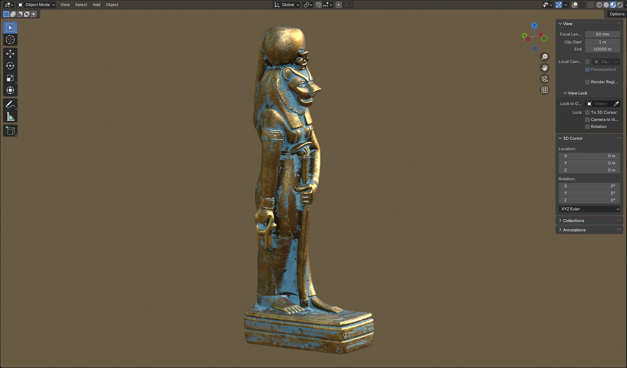Clear the Local Camera field with X
Screen dimensions: 627x368
[616, 62]
